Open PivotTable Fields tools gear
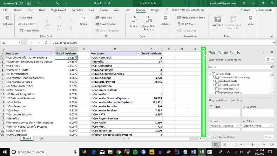The image size is (277, 156). click(x=269, y=60)
